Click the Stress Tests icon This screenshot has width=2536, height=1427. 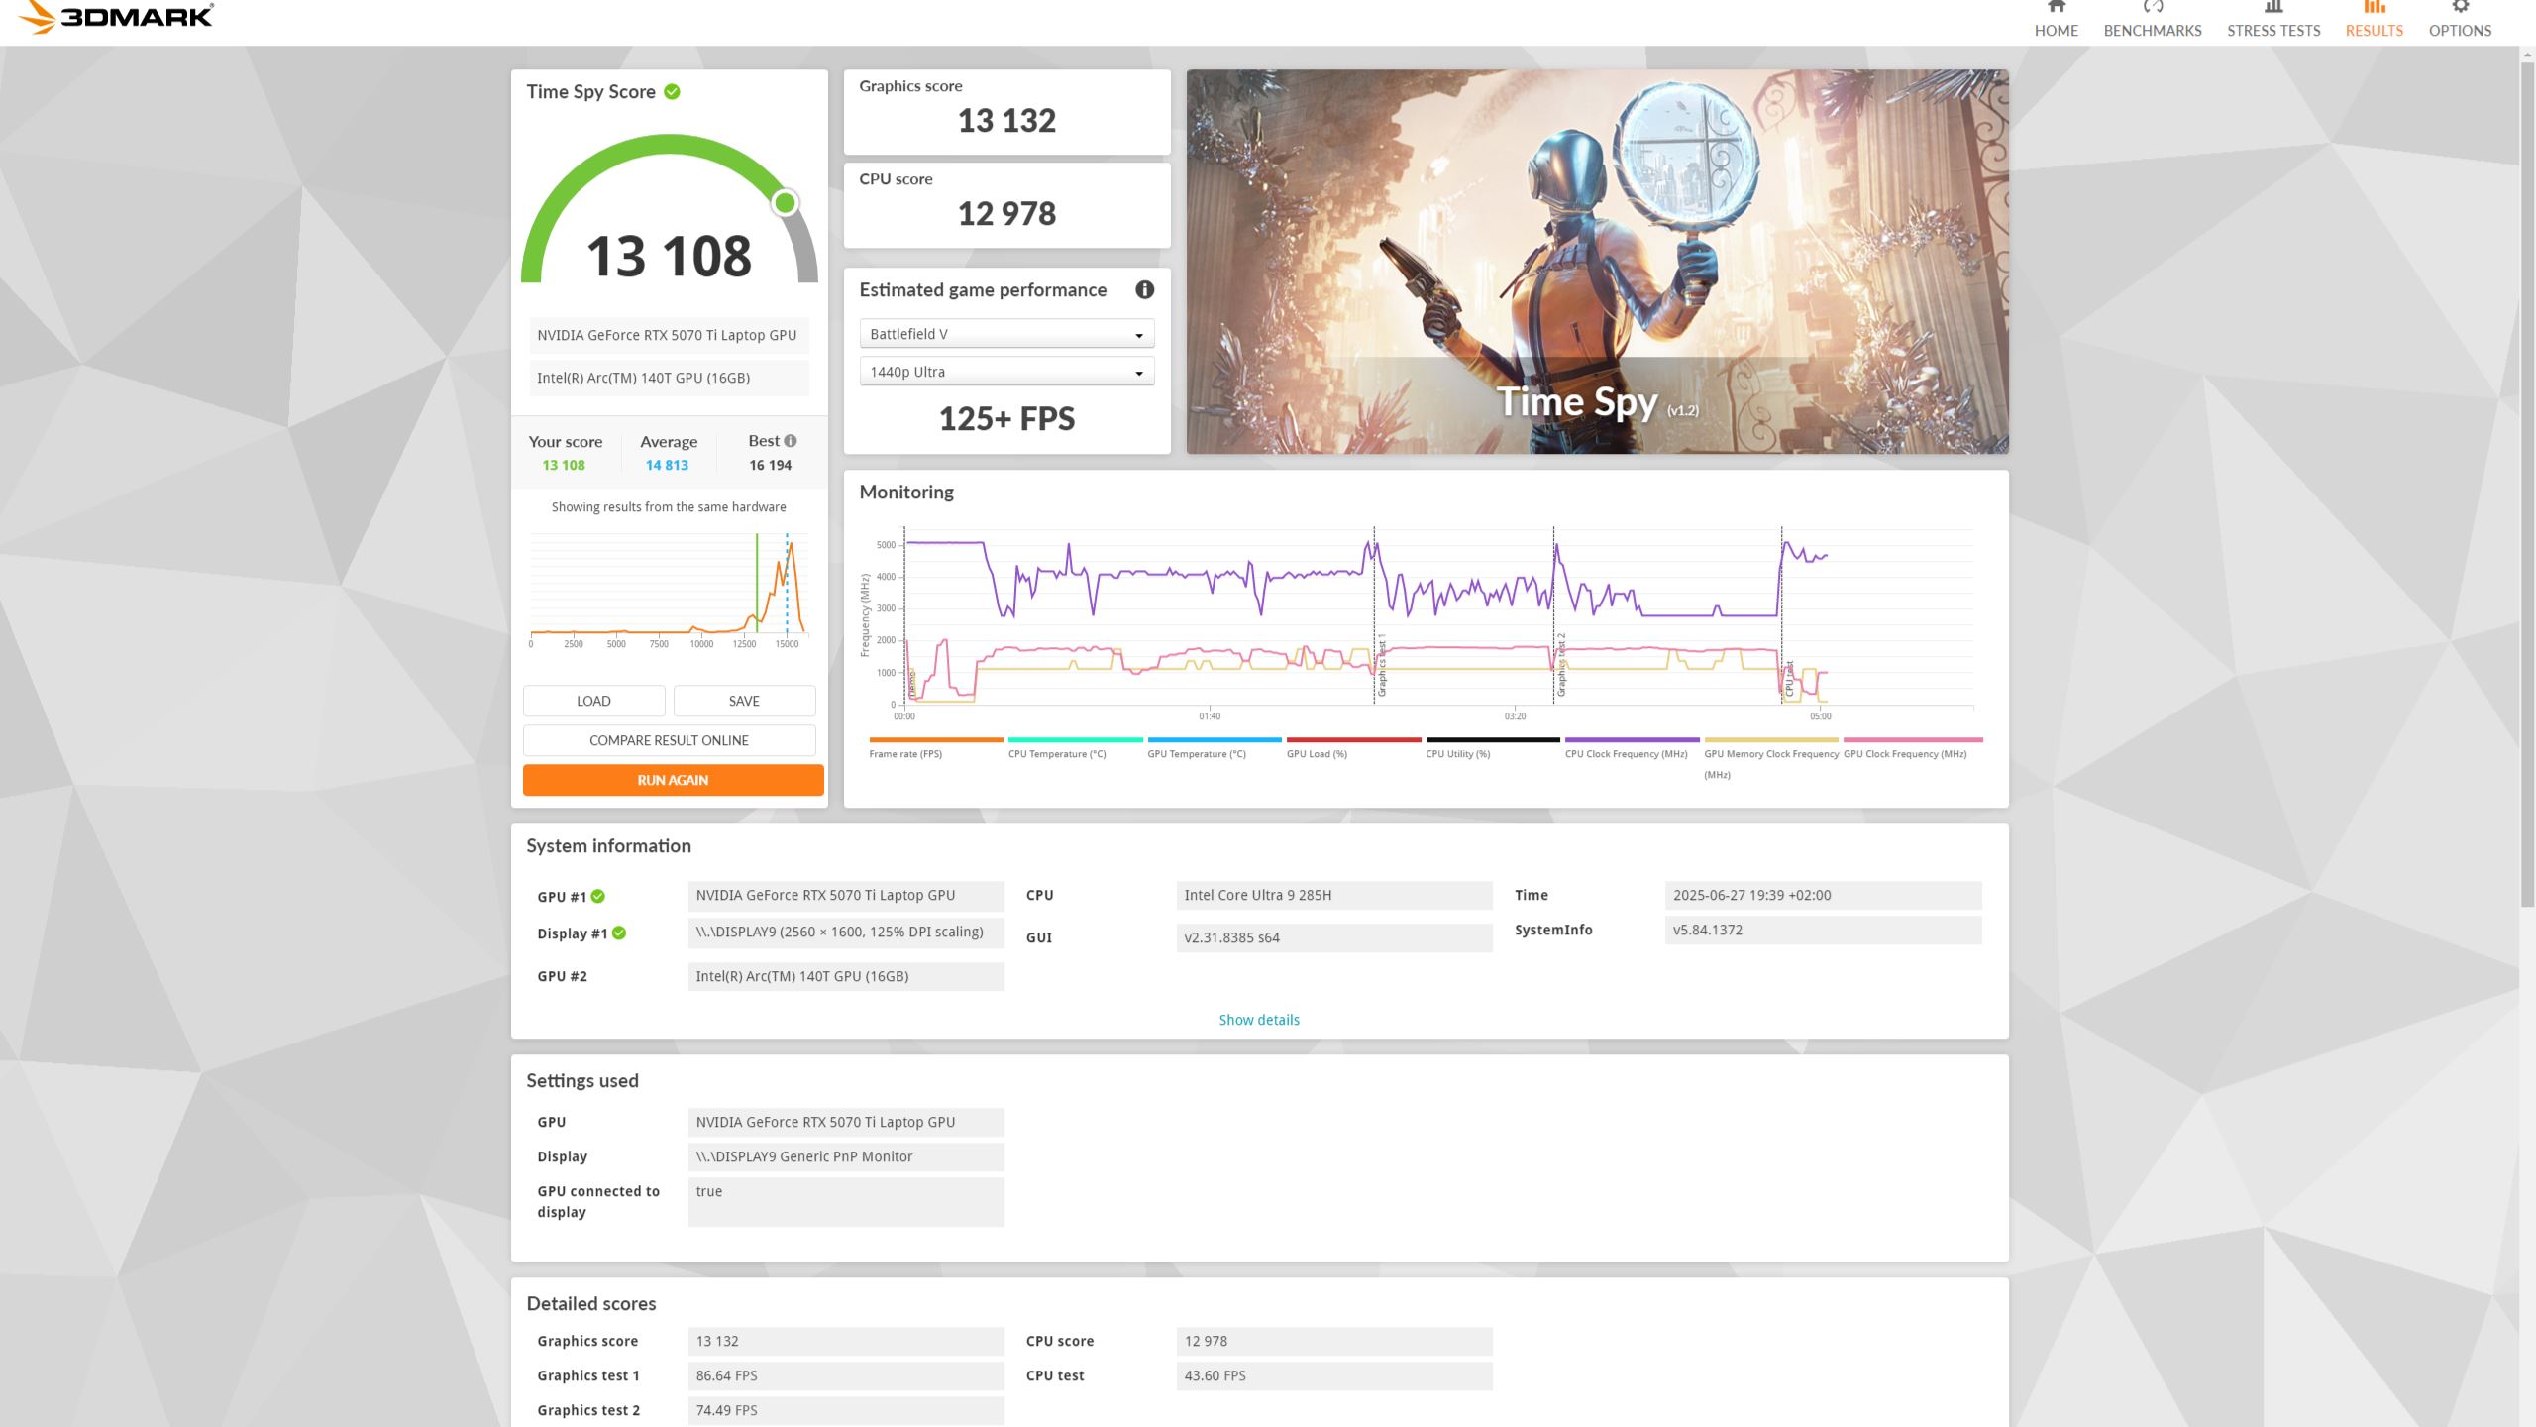click(2273, 6)
